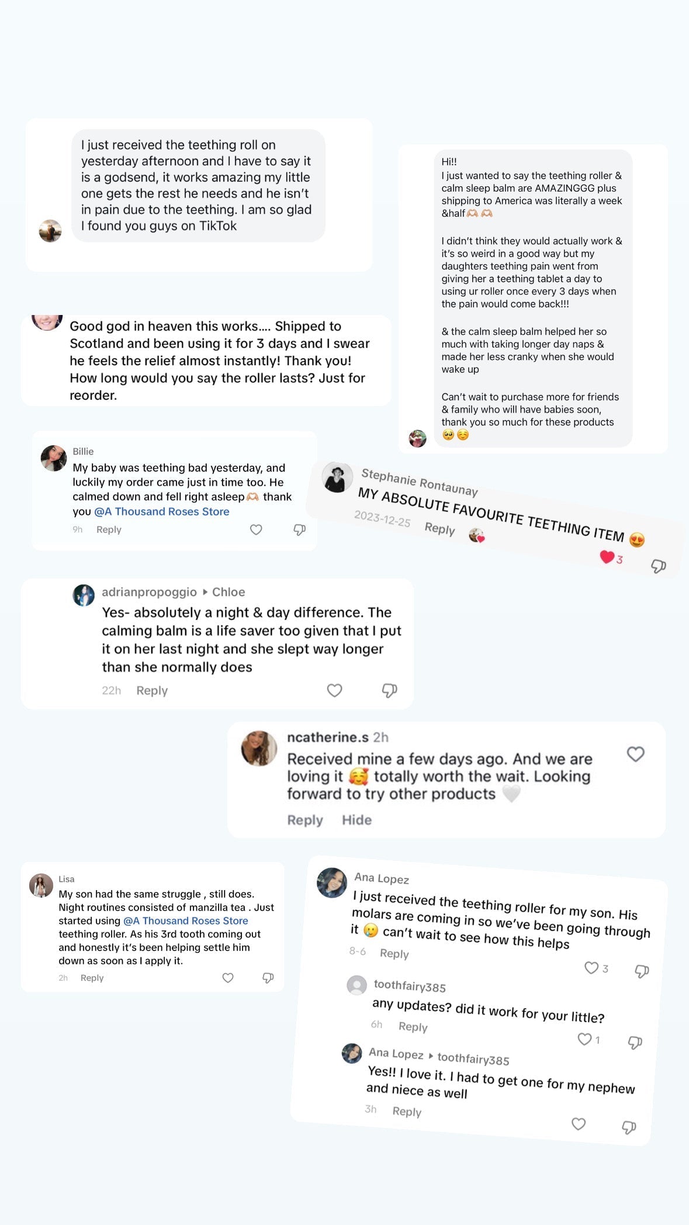Open Stephanie Rontaunay's profile picture

[x=337, y=477]
